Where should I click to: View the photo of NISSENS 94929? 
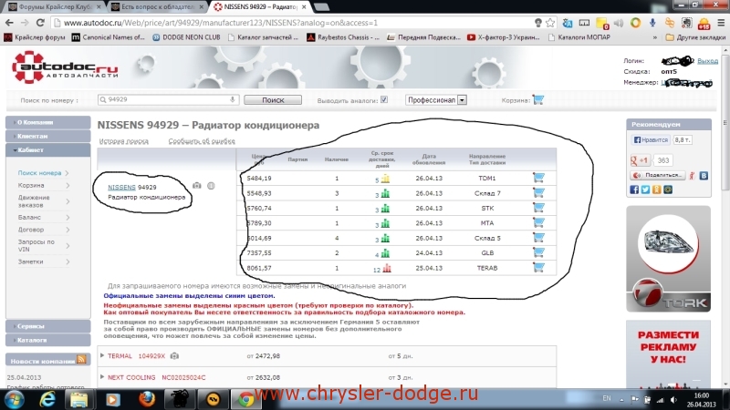(x=197, y=186)
